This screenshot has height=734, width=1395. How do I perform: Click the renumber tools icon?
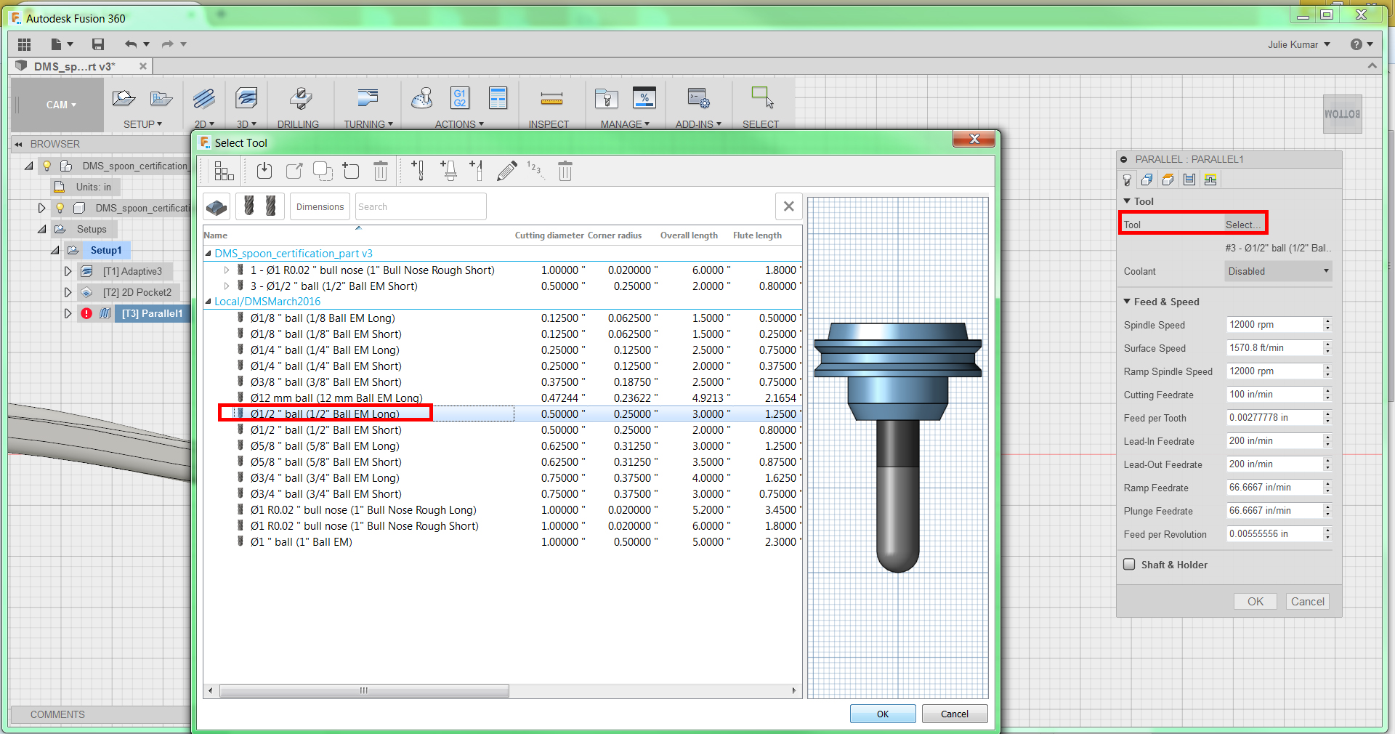click(x=535, y=171)
